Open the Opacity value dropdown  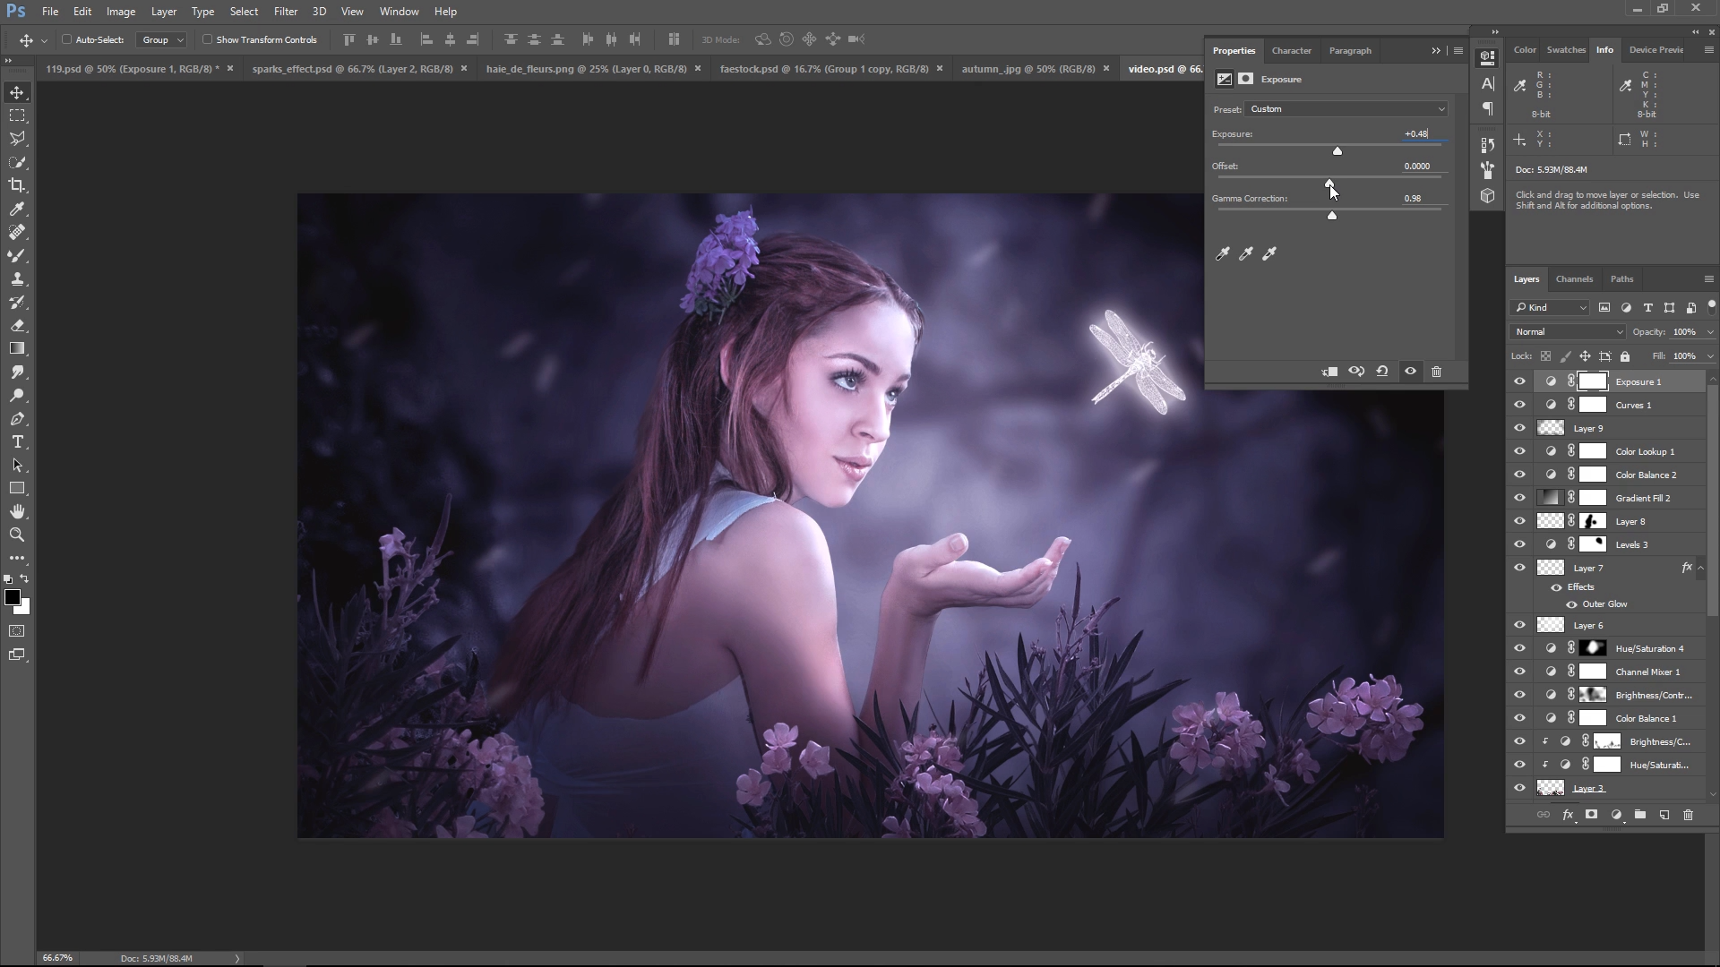pos(1710,332)
